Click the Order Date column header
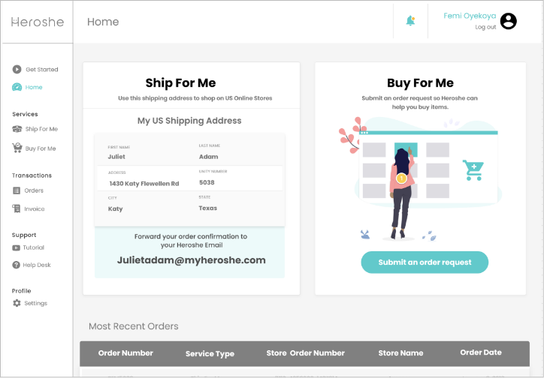 click(x=481, y=352)
